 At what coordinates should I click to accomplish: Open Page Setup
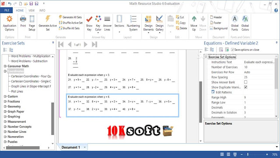coord(32,23)
